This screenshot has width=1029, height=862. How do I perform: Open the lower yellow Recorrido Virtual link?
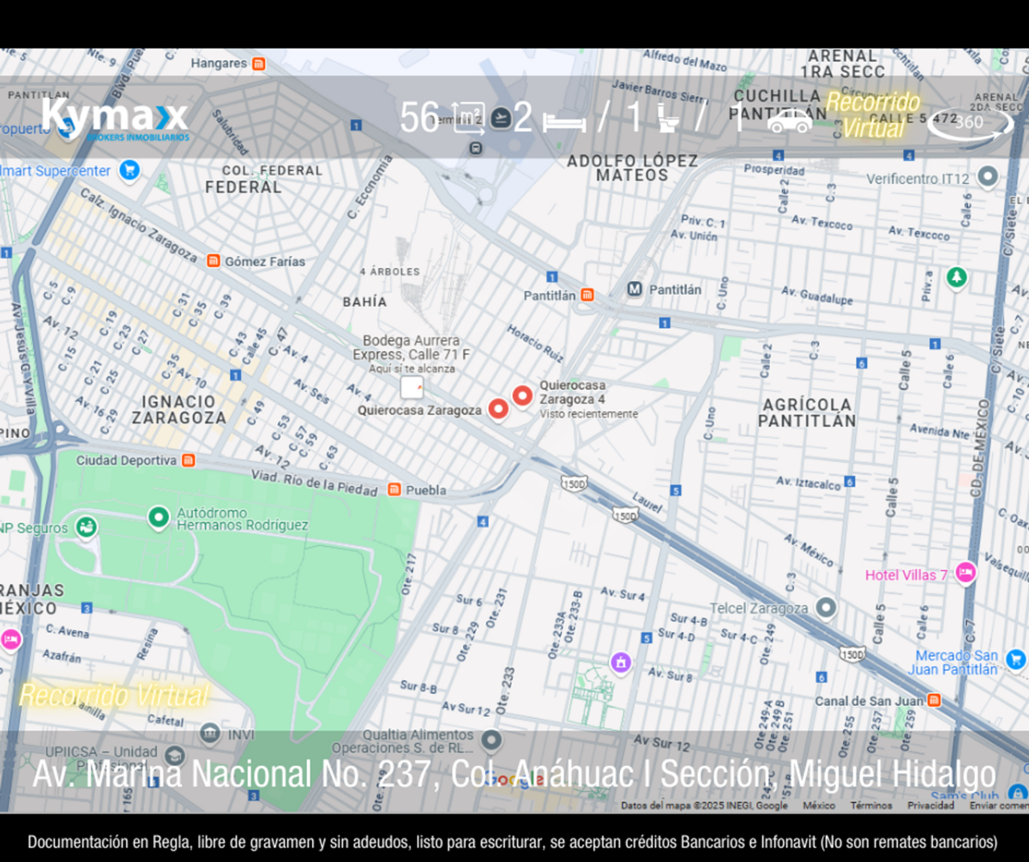[113, 695]
